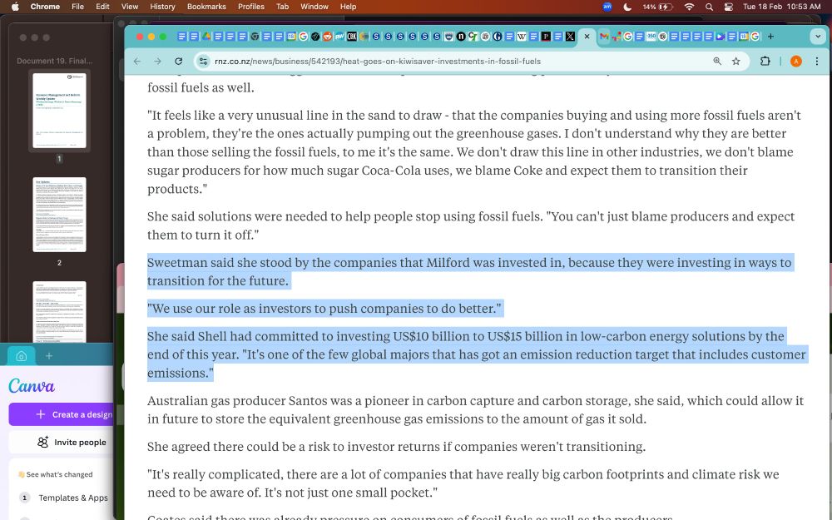This screenshot has width=832, height=520.
Task: Select page 2 thumbnail in Preview sidebar
Action: pos(59,215)
